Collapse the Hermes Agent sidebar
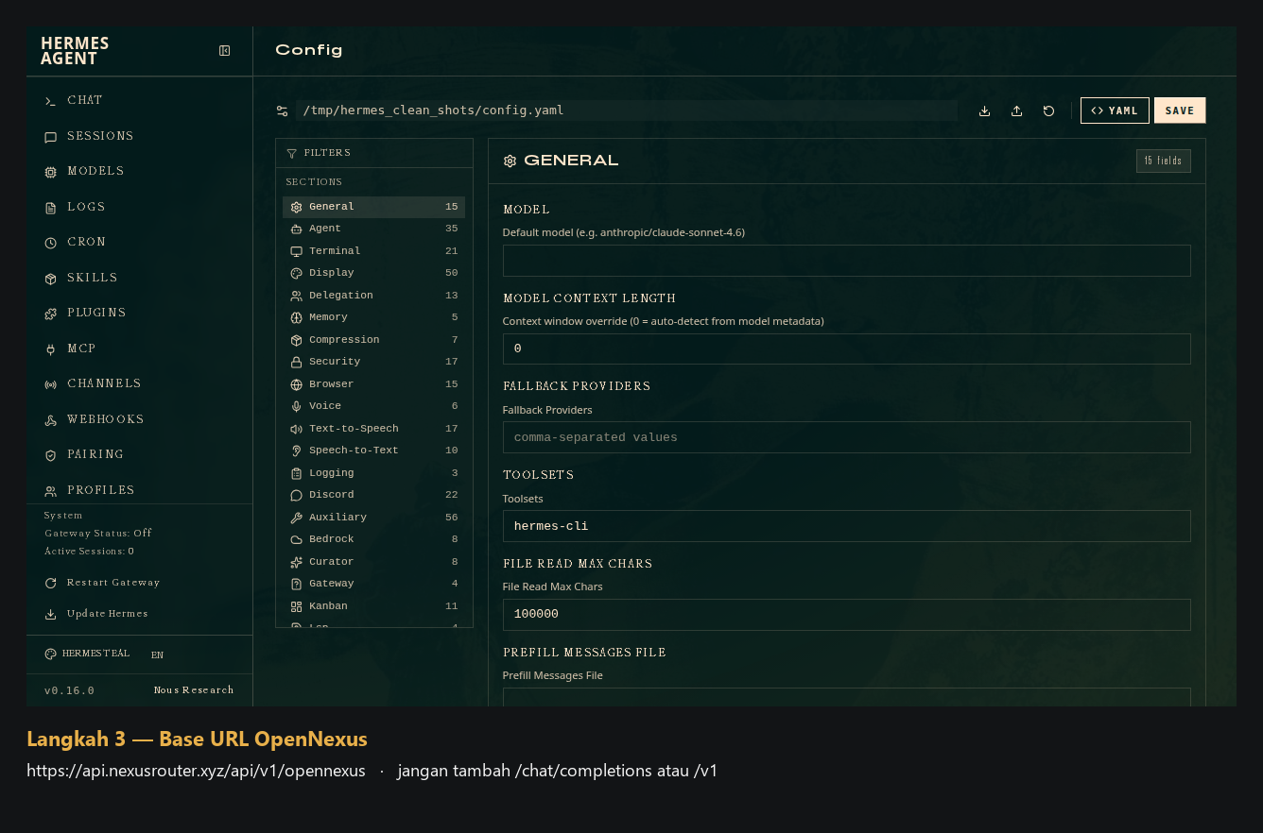Screen dimensions: 1263x833 (225, 51)
